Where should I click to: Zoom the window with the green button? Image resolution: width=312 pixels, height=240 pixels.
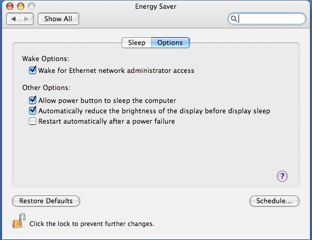(31, 6)
